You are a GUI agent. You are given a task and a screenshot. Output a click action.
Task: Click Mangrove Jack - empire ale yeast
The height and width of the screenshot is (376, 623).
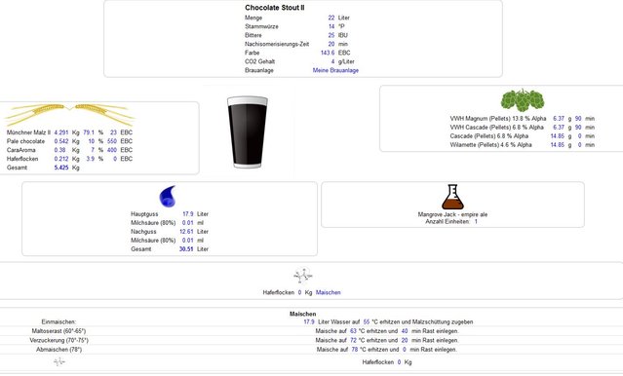[x=452, y=214]
